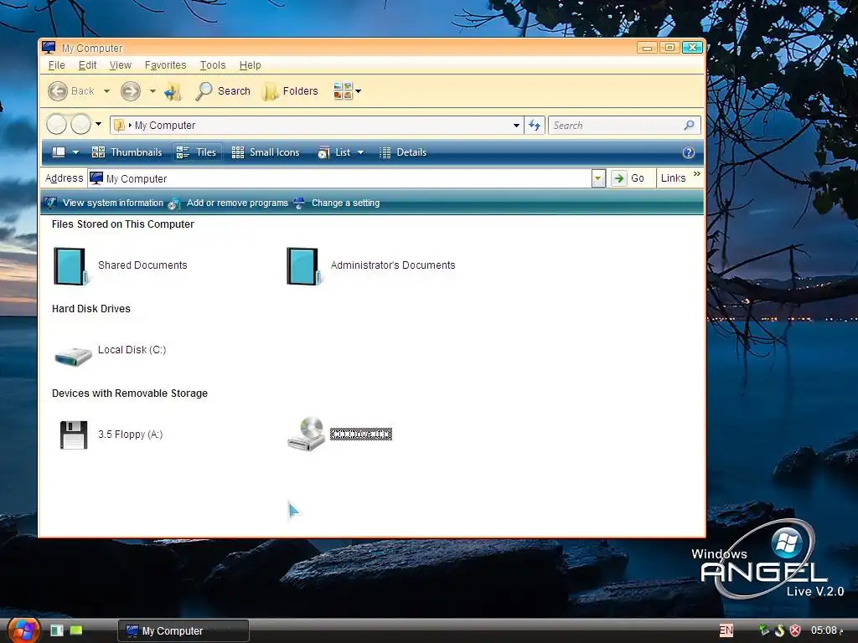Open the Back history dropdown arrow
This screenshot has height=643, width=858.
(x=106, y=91)
